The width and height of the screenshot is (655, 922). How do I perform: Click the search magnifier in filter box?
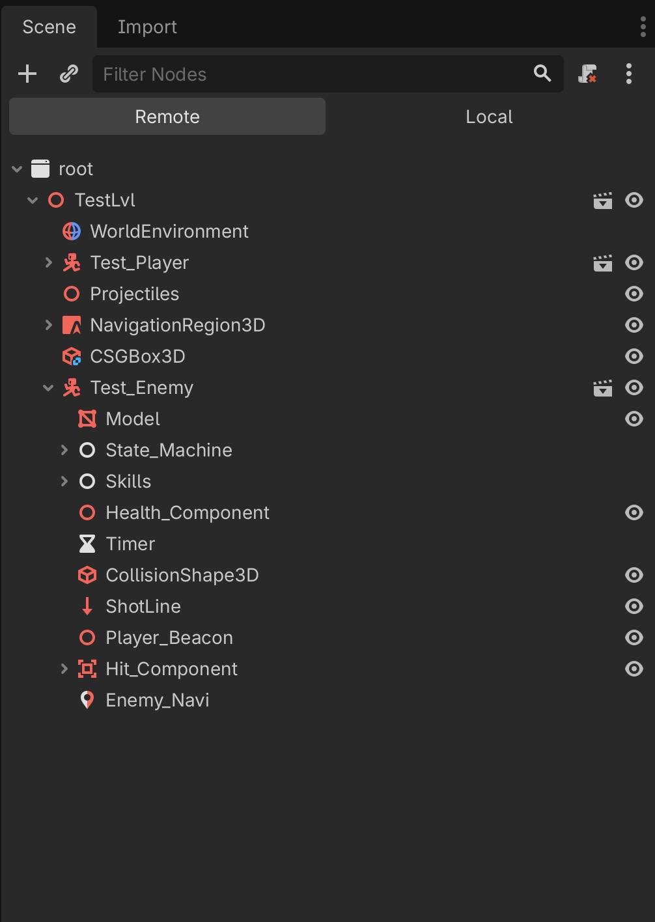[x=542, y=73]
